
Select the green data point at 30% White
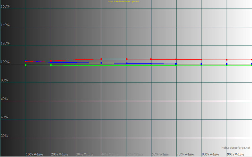tap(76, 65)
